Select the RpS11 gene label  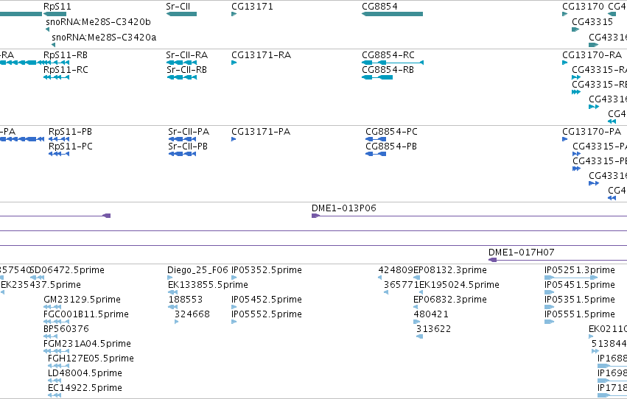click(57, 7)
